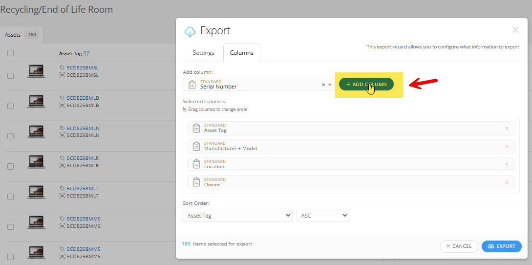
Task: Check the box for asset 5CD825BM5L
Action: tap(10, 76)
